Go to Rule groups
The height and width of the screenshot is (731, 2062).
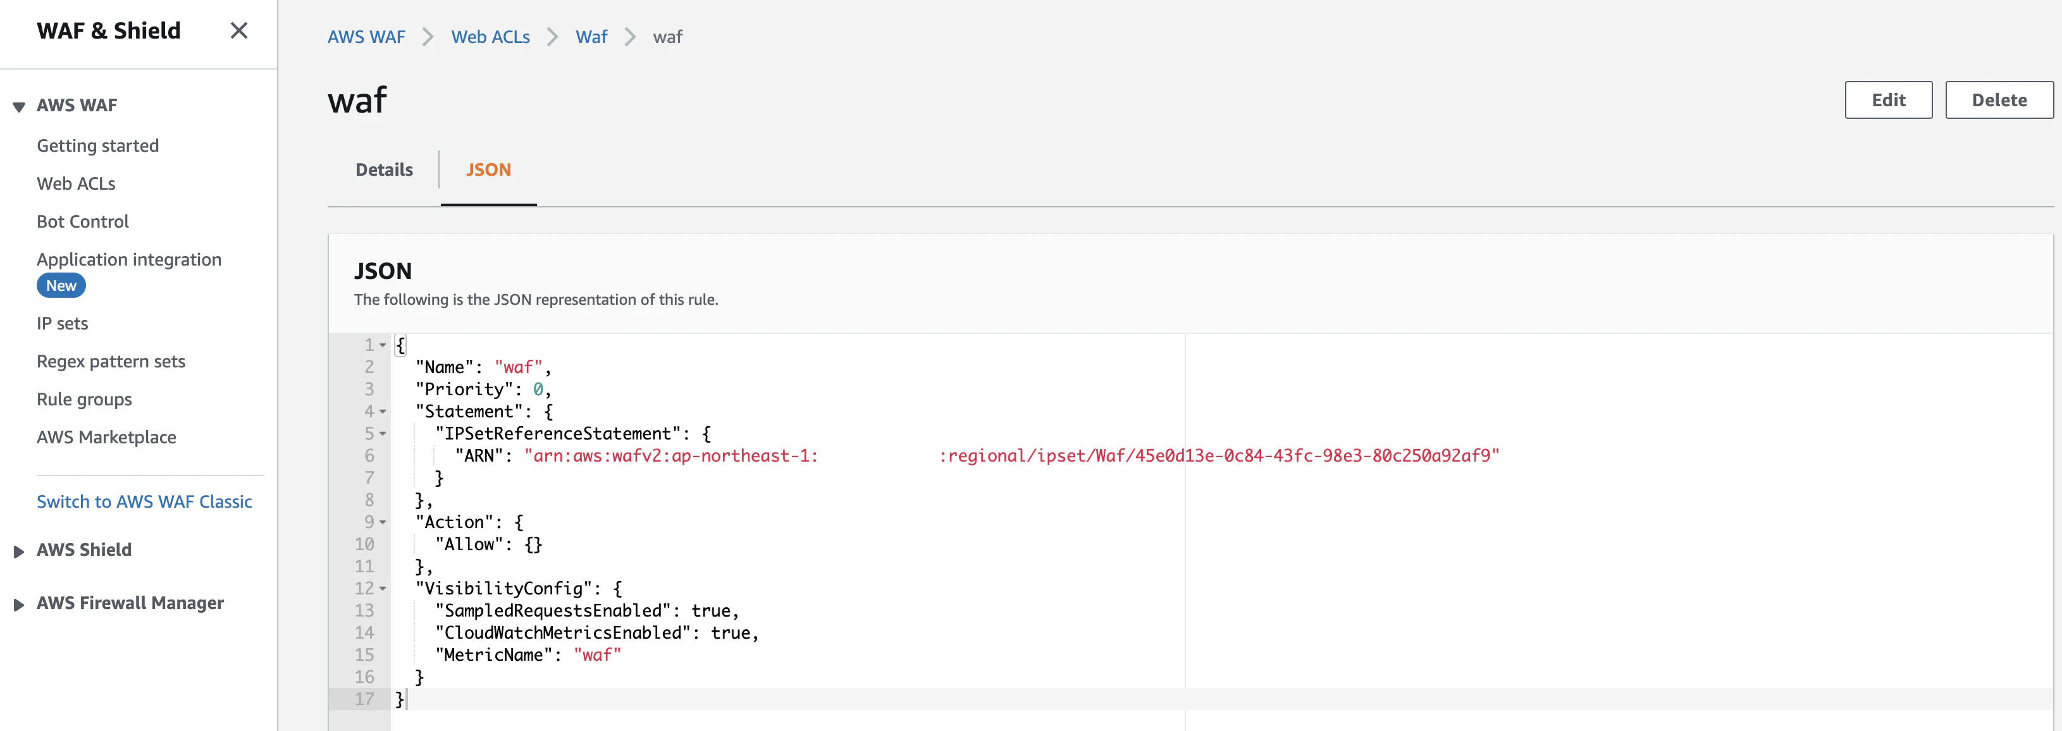pyautogui.click(x=84, y=400)
